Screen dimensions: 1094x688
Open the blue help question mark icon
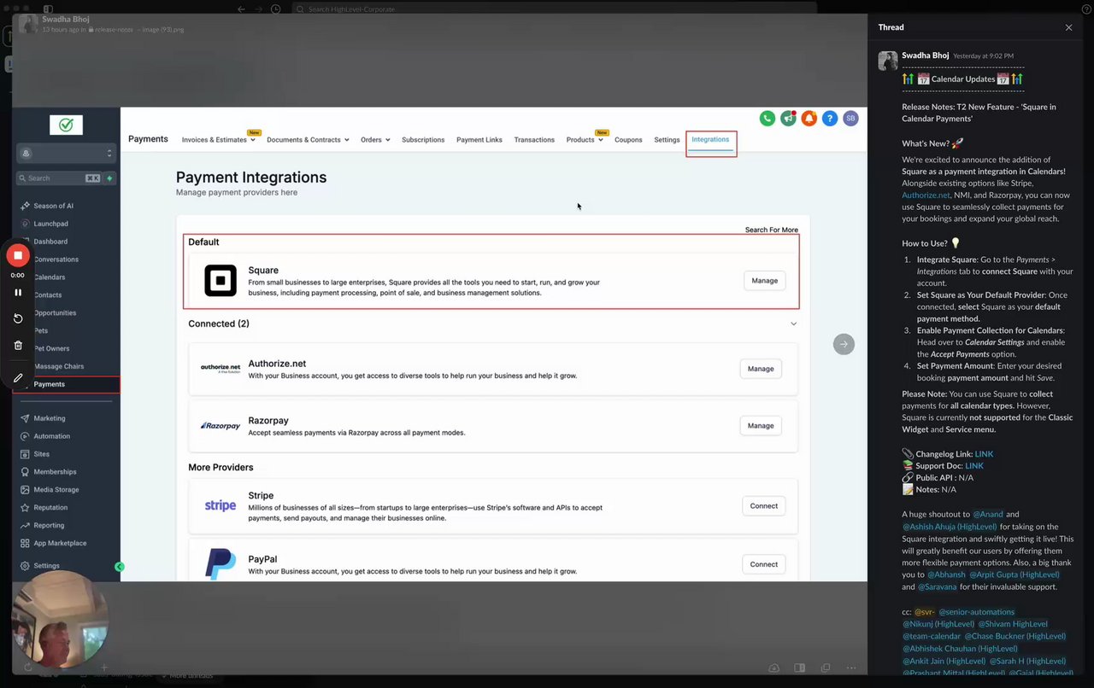click(829, 119)
